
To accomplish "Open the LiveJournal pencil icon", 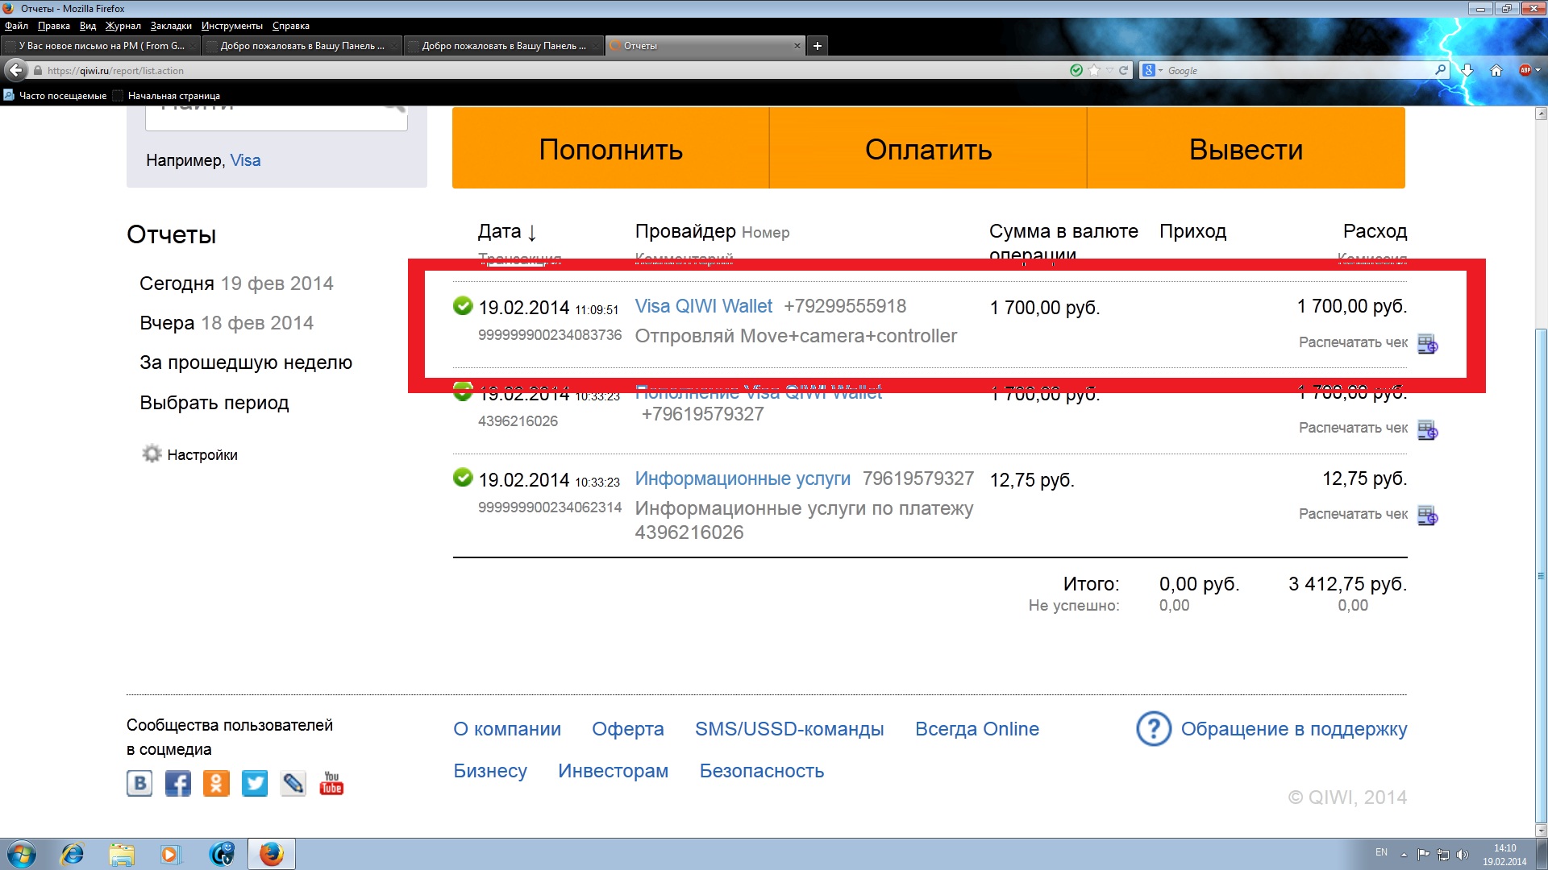I will [x=293, y=783].
